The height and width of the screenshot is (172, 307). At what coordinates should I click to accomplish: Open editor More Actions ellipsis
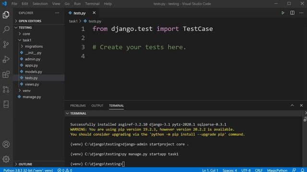pyautogui.click(x=301, y=13)
